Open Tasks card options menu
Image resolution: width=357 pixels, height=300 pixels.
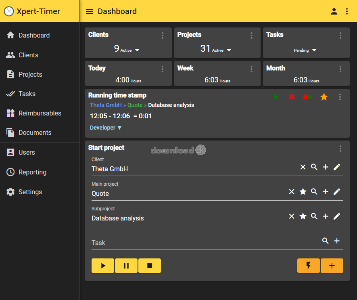click(x=340, y=36)
